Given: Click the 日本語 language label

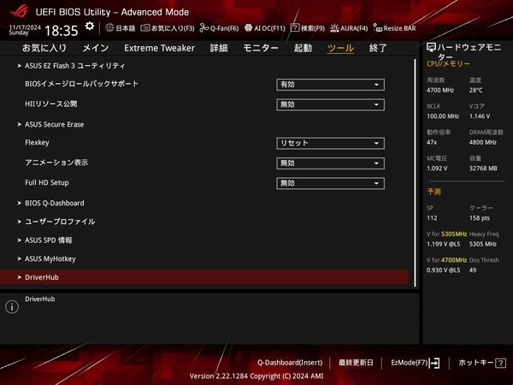Looking at the screenshot, I should (x=126, y=28).
